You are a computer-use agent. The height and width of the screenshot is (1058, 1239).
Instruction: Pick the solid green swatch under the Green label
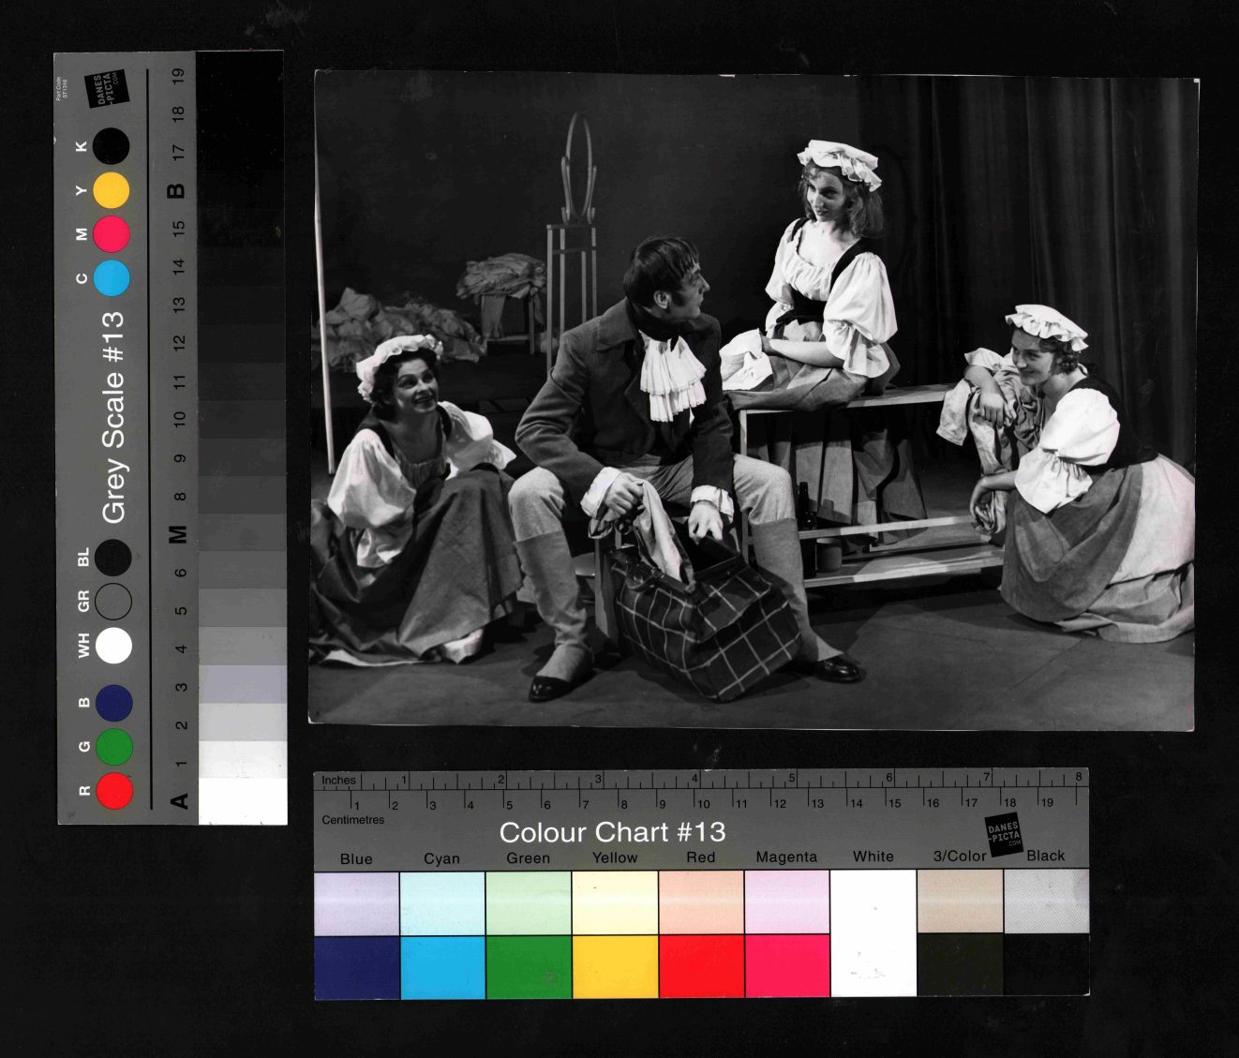point(529,966)
